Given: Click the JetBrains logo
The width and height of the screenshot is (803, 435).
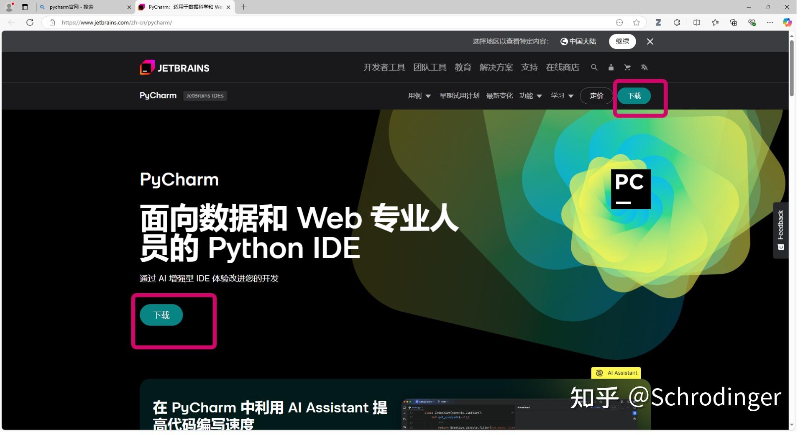Looking at the screenshot, I should pos(174,67).
